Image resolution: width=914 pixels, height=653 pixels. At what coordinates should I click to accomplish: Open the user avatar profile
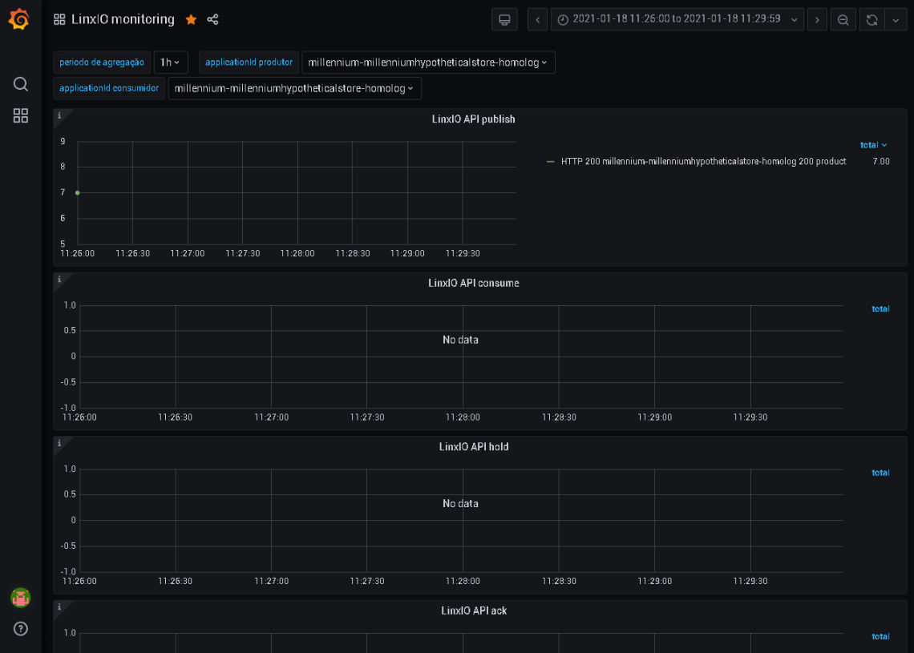tap(20, 598)
